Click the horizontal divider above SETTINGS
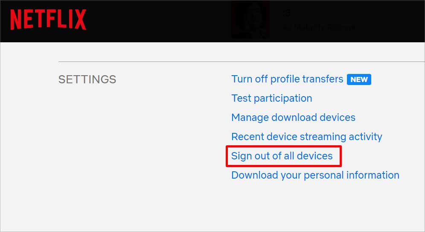Image resolution: width=425 pixels, height=232 pixels. [x=242, y=62]
